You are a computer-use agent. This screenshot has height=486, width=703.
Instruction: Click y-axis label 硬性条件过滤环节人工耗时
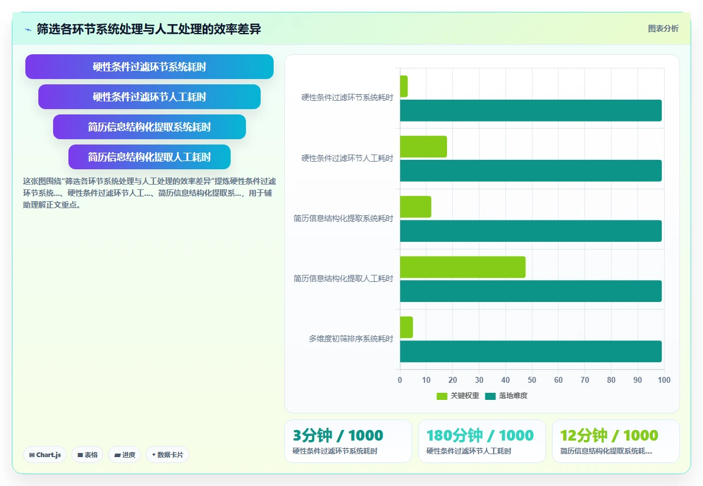(347, 158)
